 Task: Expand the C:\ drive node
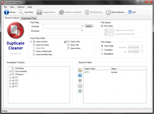(10, 77)
